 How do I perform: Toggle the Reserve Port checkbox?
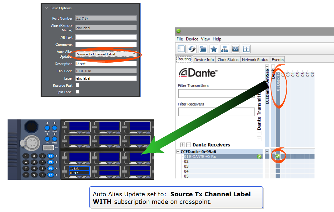pos(78,85)
